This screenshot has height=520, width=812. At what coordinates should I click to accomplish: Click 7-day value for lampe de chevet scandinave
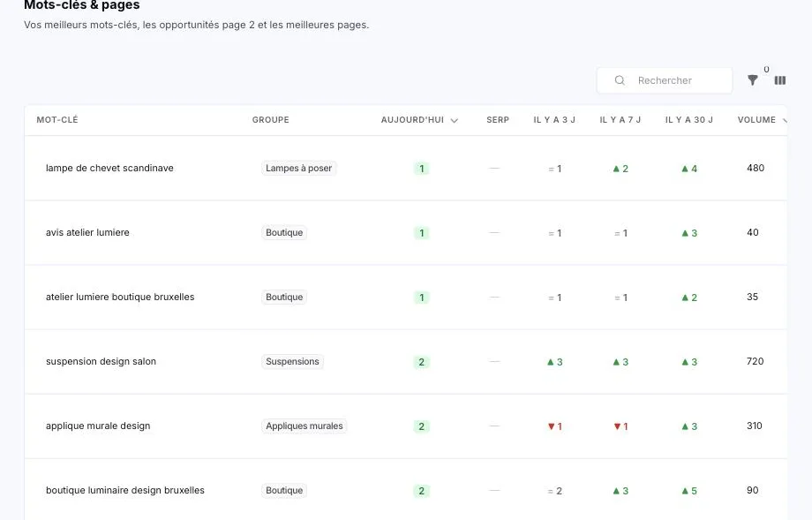pos(620,169)
